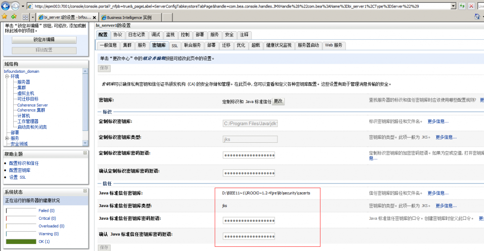Click the bottom 保存 button

pos(104,248)
